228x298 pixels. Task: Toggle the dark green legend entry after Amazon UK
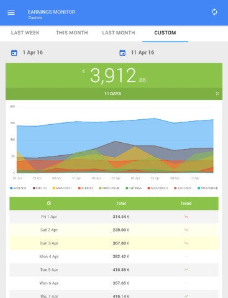[134, 188]
